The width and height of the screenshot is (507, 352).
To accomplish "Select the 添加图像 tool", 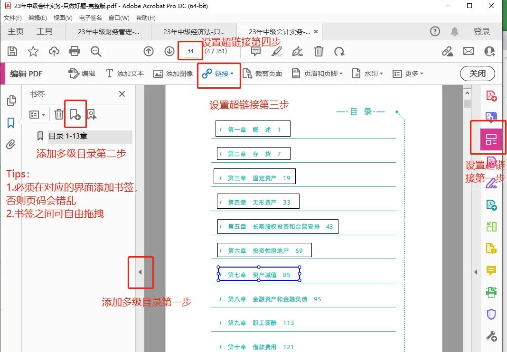I will [173, 74].
